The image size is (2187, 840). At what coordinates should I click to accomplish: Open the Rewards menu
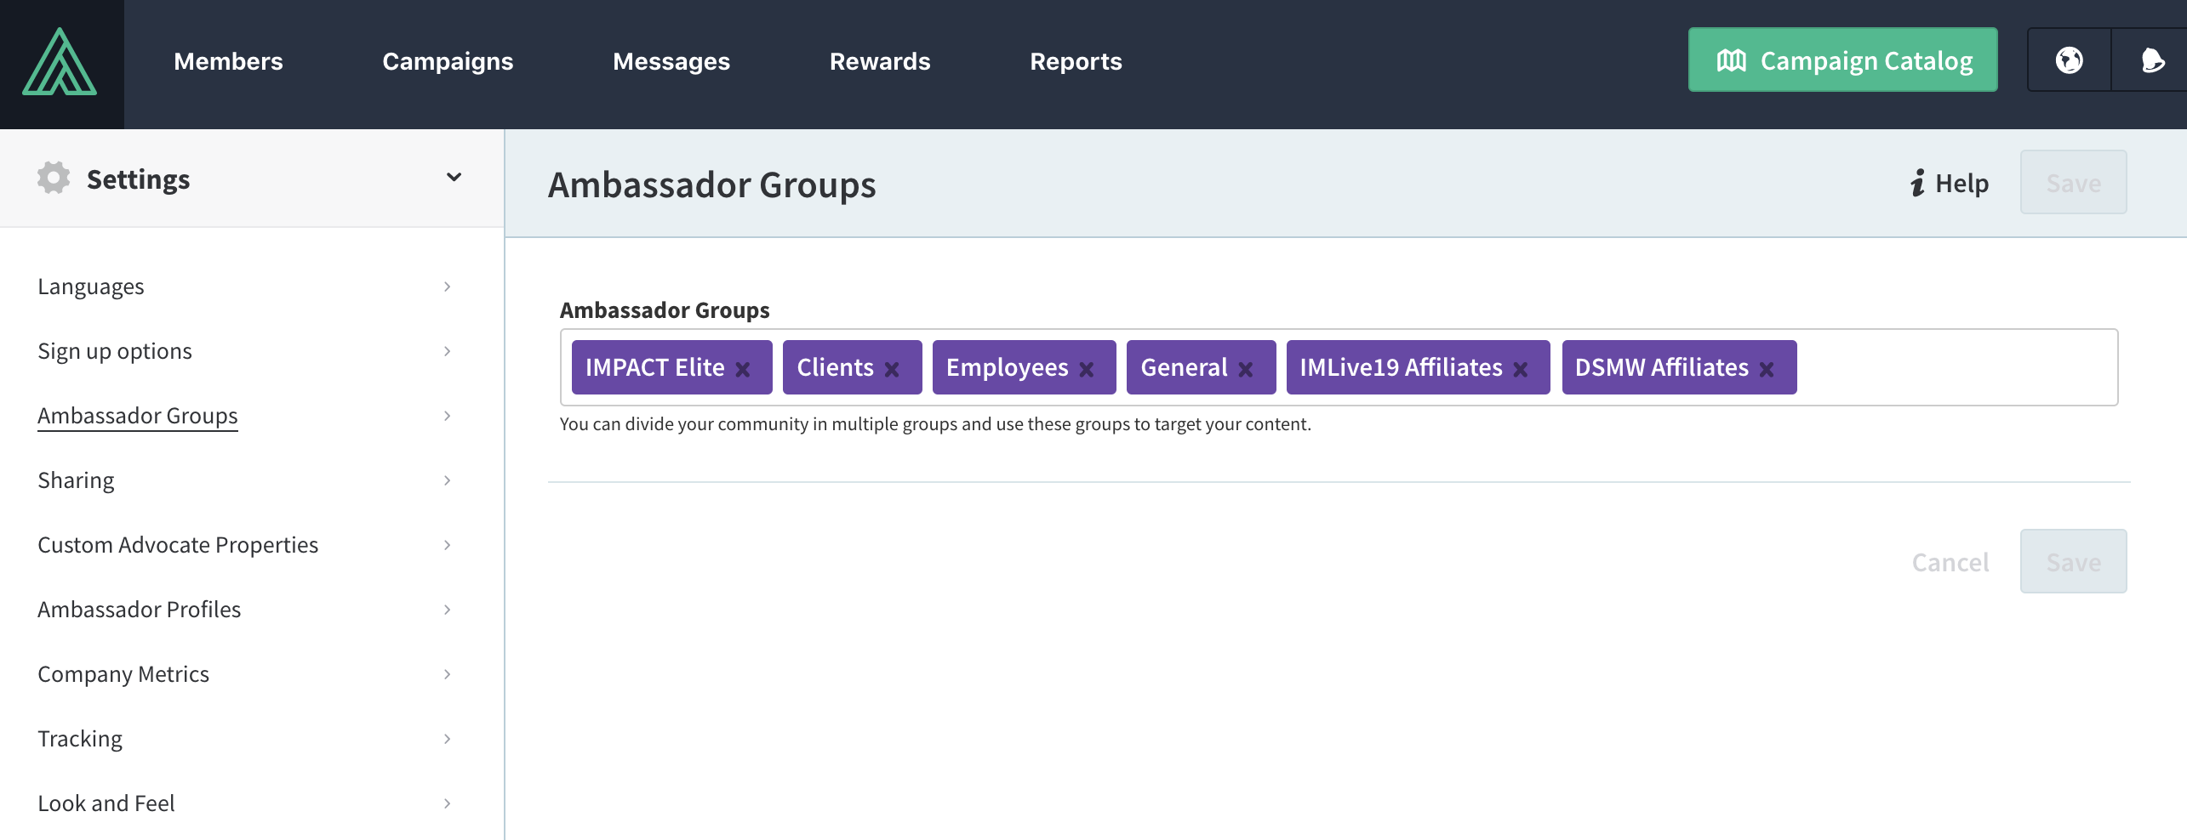tap(880, 61)
